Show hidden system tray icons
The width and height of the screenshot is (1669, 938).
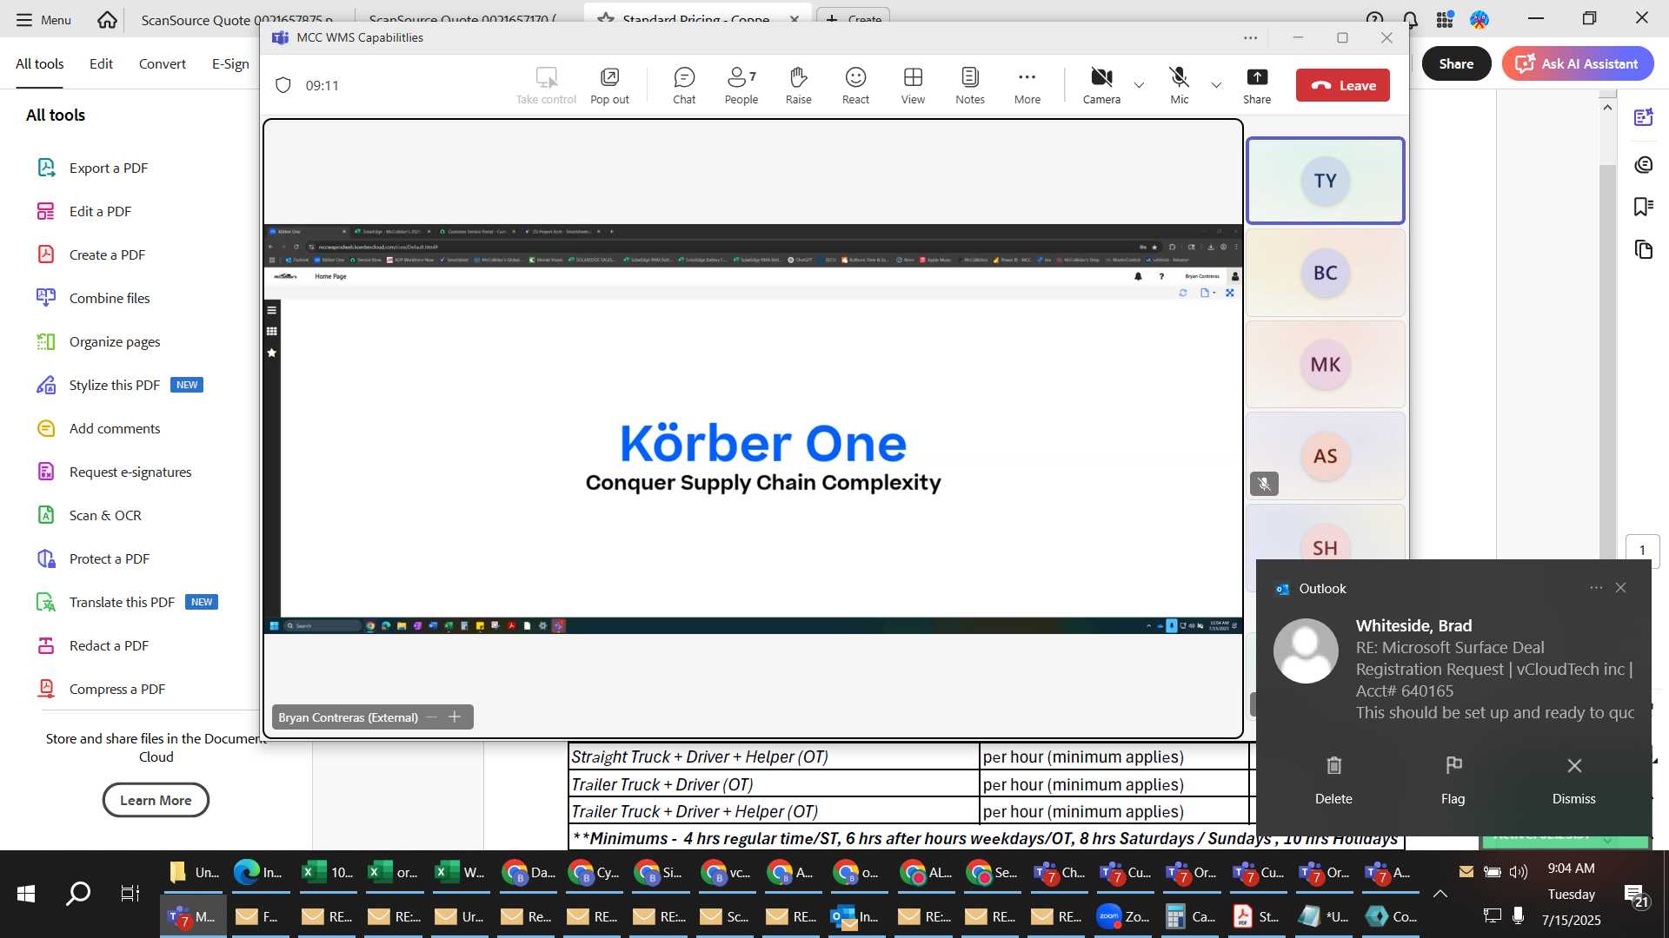pyautogui.click(x=1440, y=894)
